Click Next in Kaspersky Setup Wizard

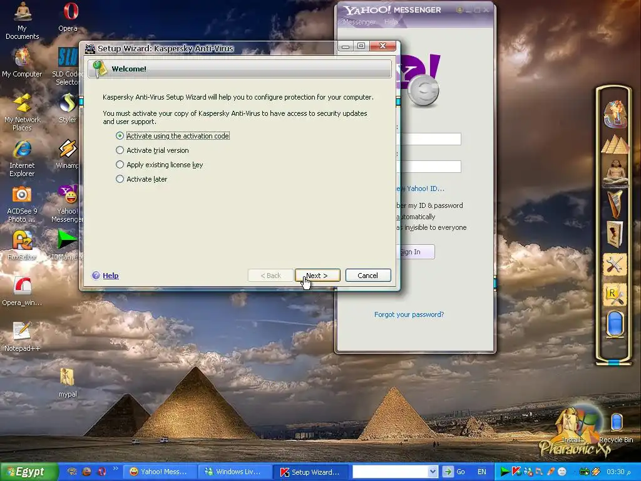(x=317, y=276)
